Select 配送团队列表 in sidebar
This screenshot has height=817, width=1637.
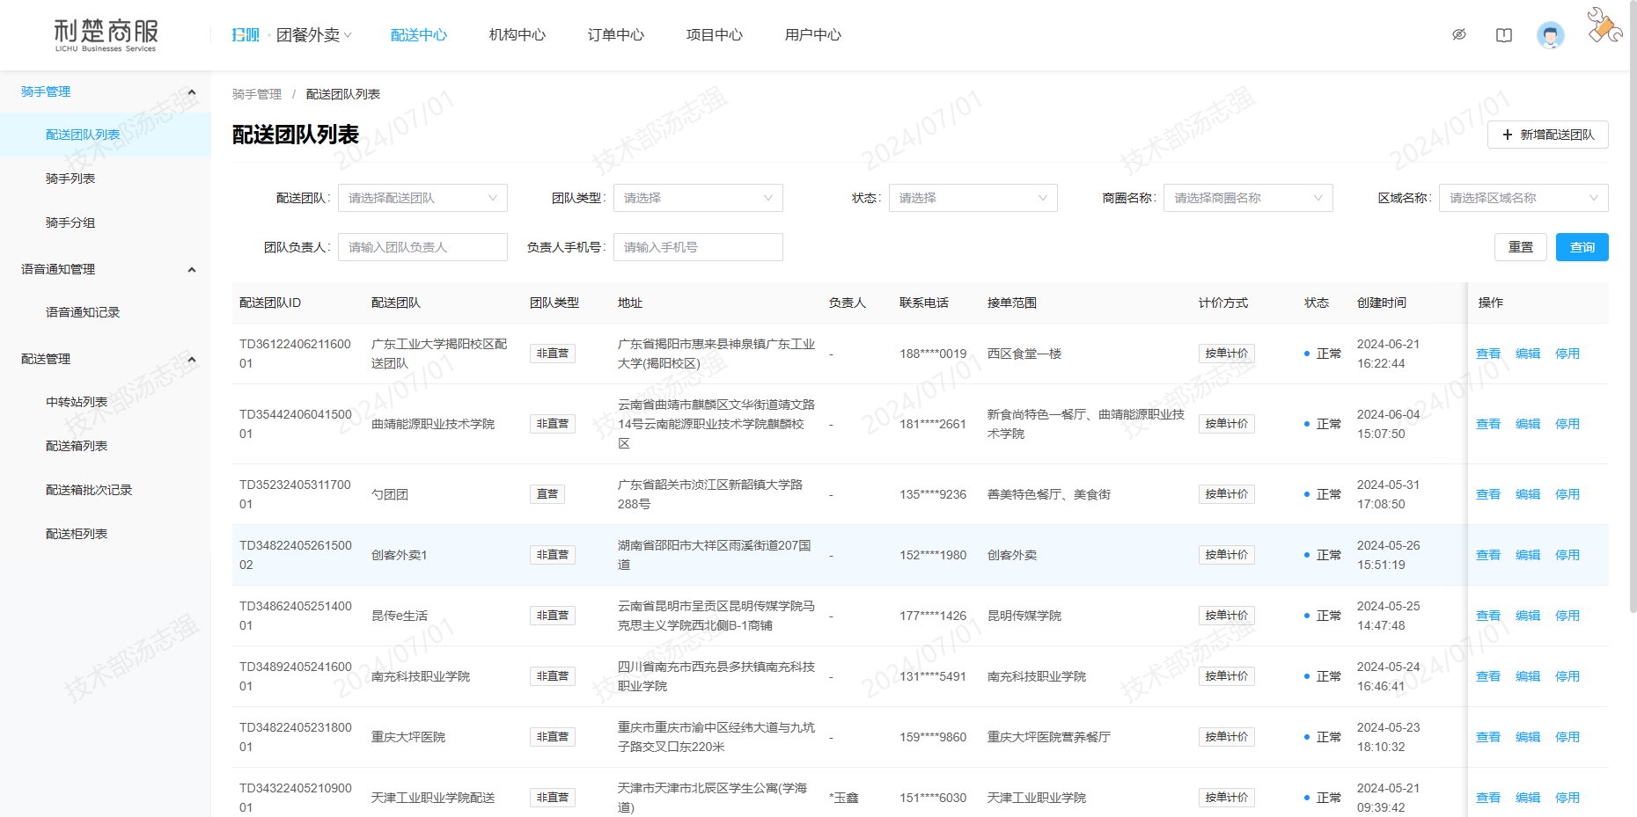[106, 135]
